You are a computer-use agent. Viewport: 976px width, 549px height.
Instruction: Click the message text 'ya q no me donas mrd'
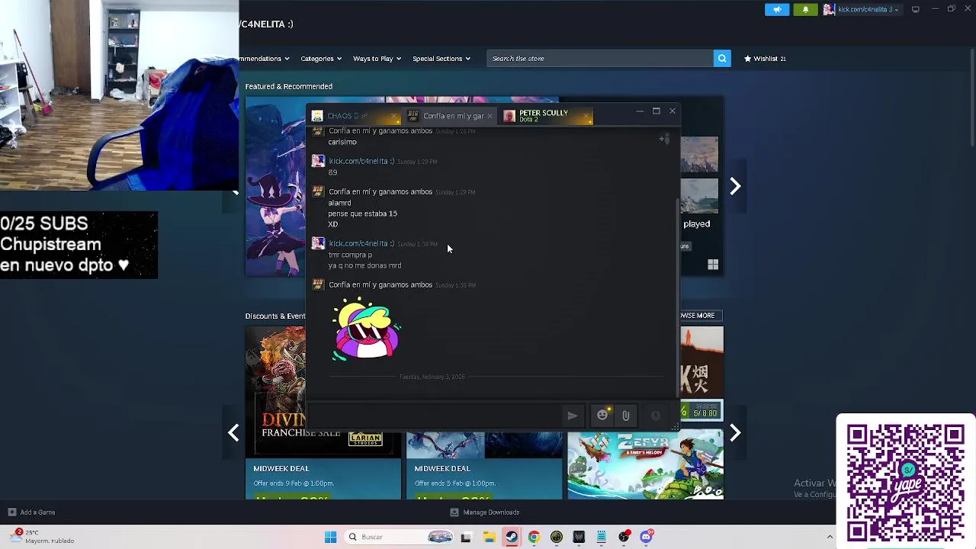point(364,265)
